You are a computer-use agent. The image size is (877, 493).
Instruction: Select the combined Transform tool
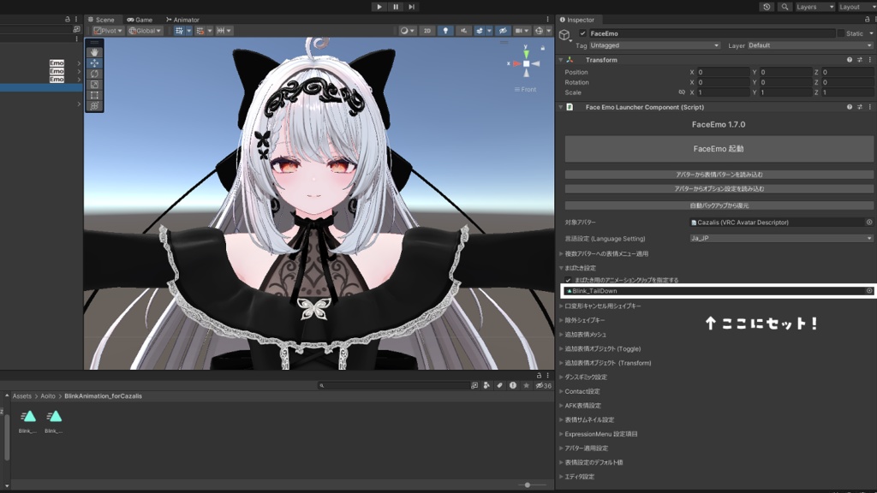pyautogui.click(x=94, y=105)
